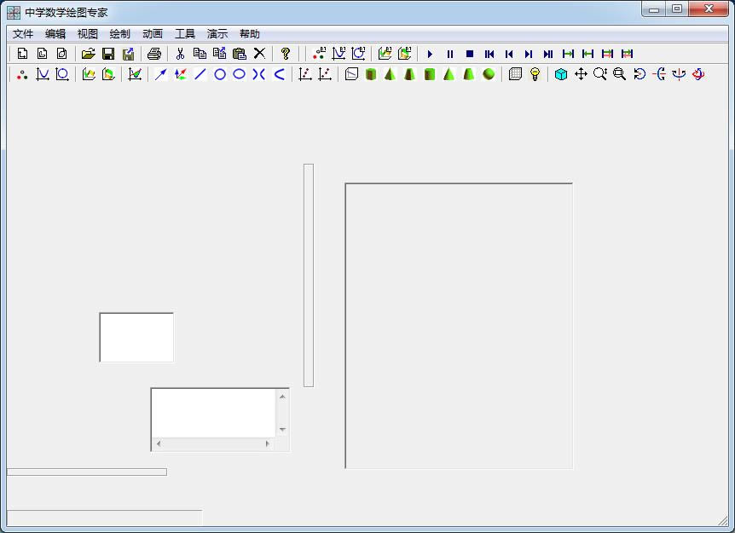Screen dimensions: 735x533
Task: Select the blue ellipse tool
Action: pos(239,74)
